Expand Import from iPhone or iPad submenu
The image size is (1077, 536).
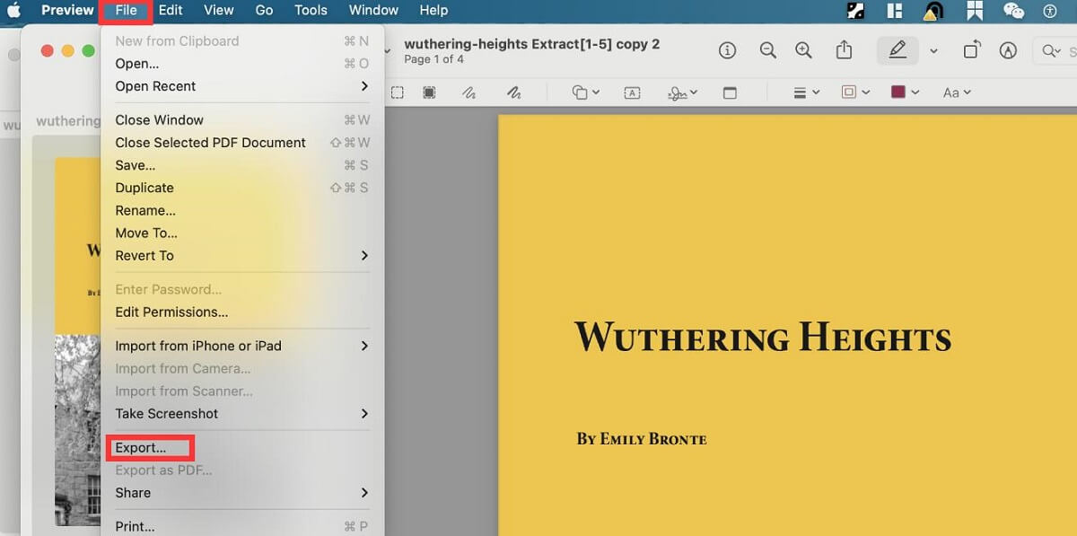tap(364, 346)
